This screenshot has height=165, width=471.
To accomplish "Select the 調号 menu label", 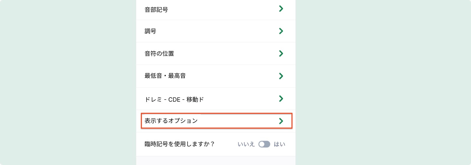I will [x=150, y=31].
